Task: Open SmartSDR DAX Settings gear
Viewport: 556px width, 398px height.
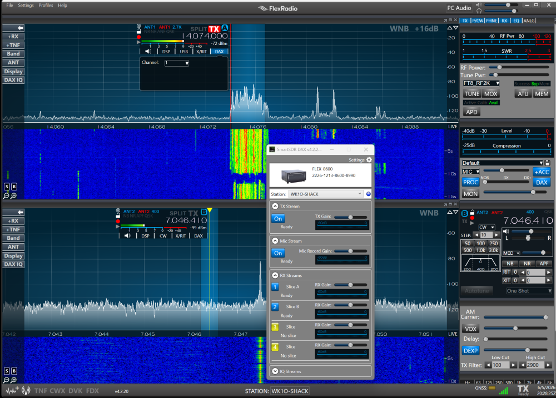Action: (369, 160)
